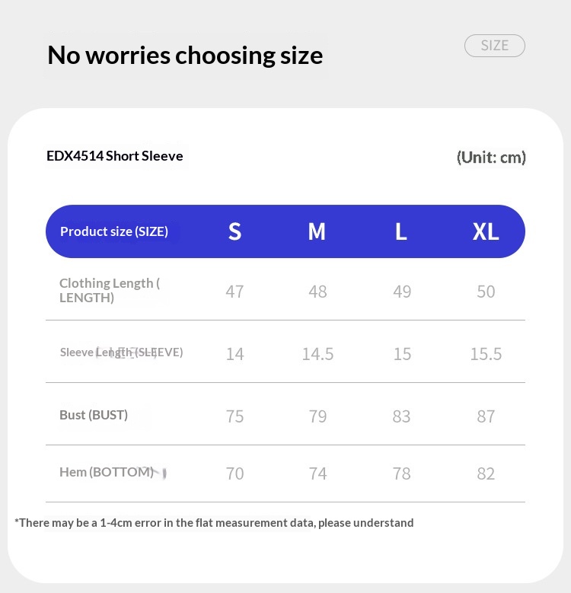Click the S clothing length value 47
Viewport: 571px width, 593px height.
click(234, 292)
